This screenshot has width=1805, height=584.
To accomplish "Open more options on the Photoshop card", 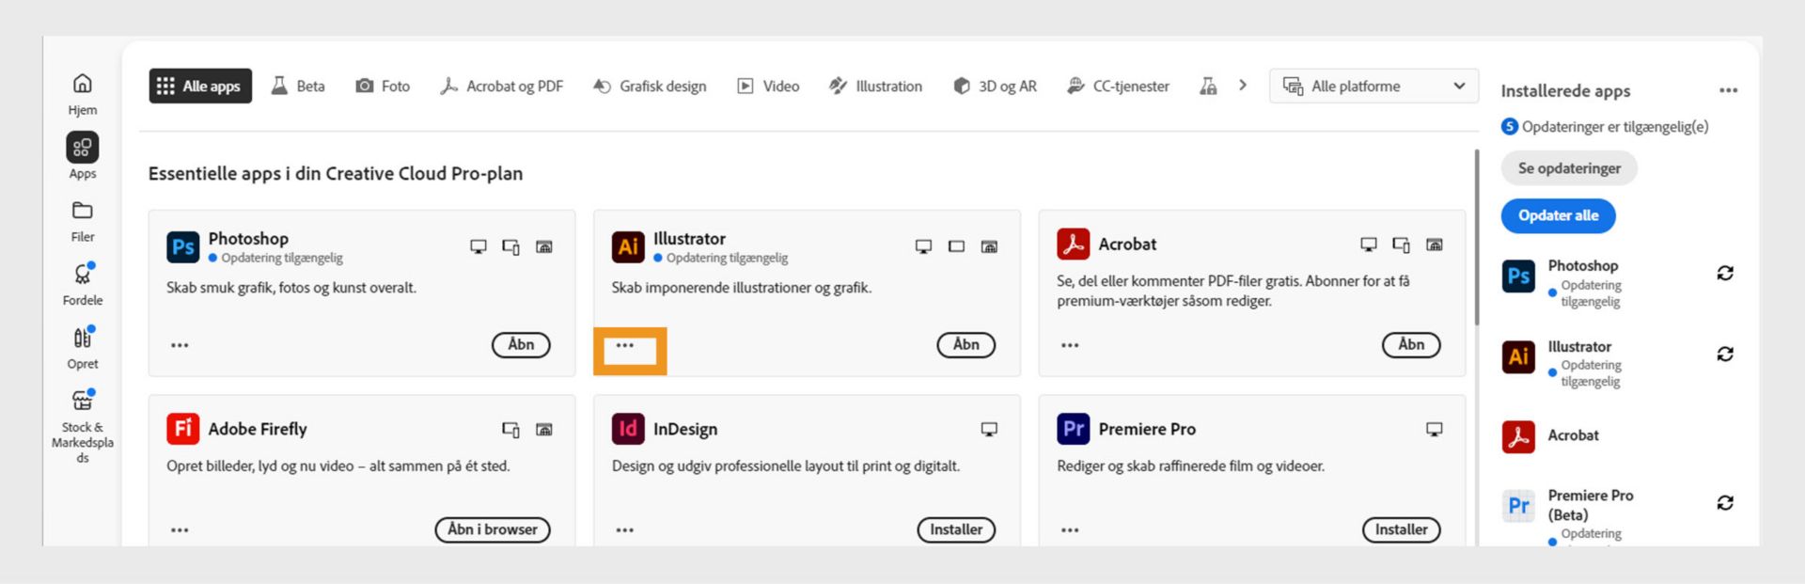I will point(180,345).
